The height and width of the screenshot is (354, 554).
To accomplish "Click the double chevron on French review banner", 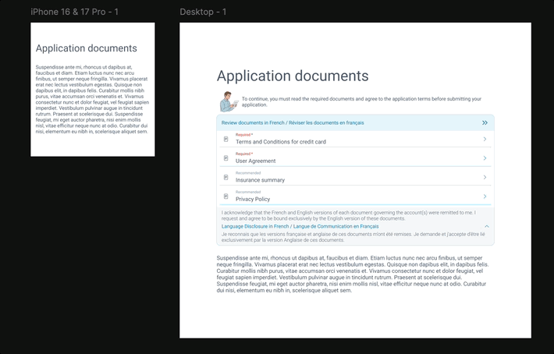I will 485,123.
